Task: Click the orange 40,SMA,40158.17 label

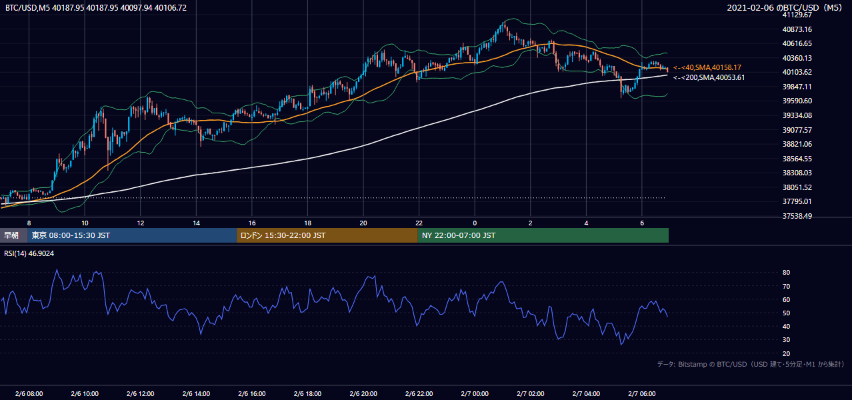Action: pos(707,68)
